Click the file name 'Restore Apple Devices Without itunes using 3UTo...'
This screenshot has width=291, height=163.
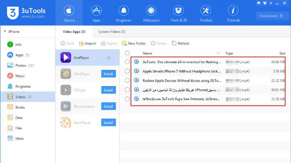click(x=182, y=81)
